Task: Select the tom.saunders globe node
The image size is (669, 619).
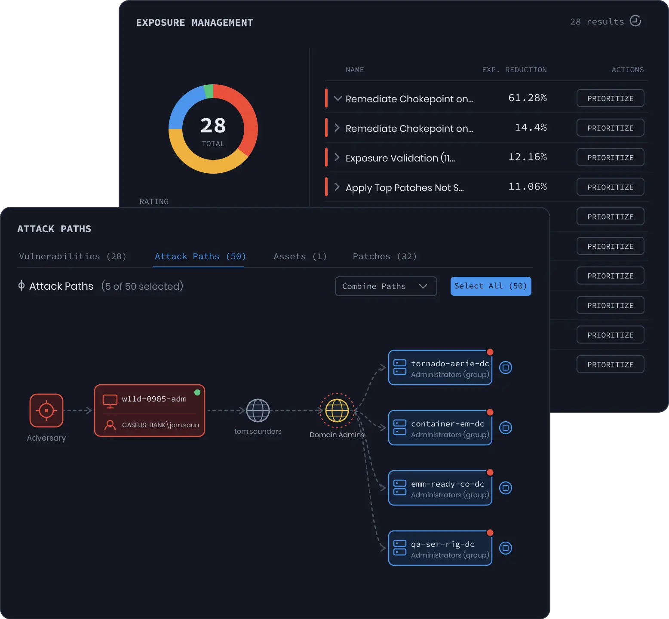Action: click(x=258, y=411)
